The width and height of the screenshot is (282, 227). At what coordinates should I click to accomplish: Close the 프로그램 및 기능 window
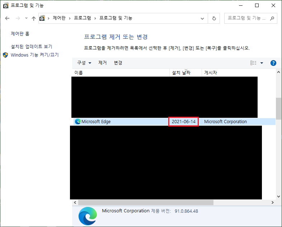[273, 6]
